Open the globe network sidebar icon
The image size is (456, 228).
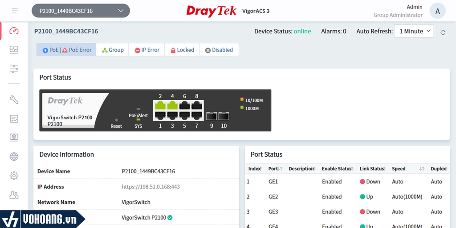click(x=14, y=157)
